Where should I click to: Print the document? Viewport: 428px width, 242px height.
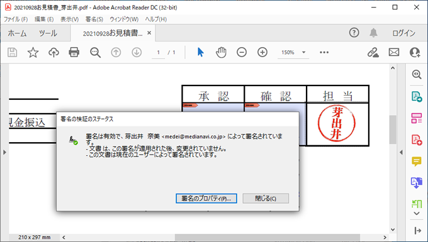[74, 52]
